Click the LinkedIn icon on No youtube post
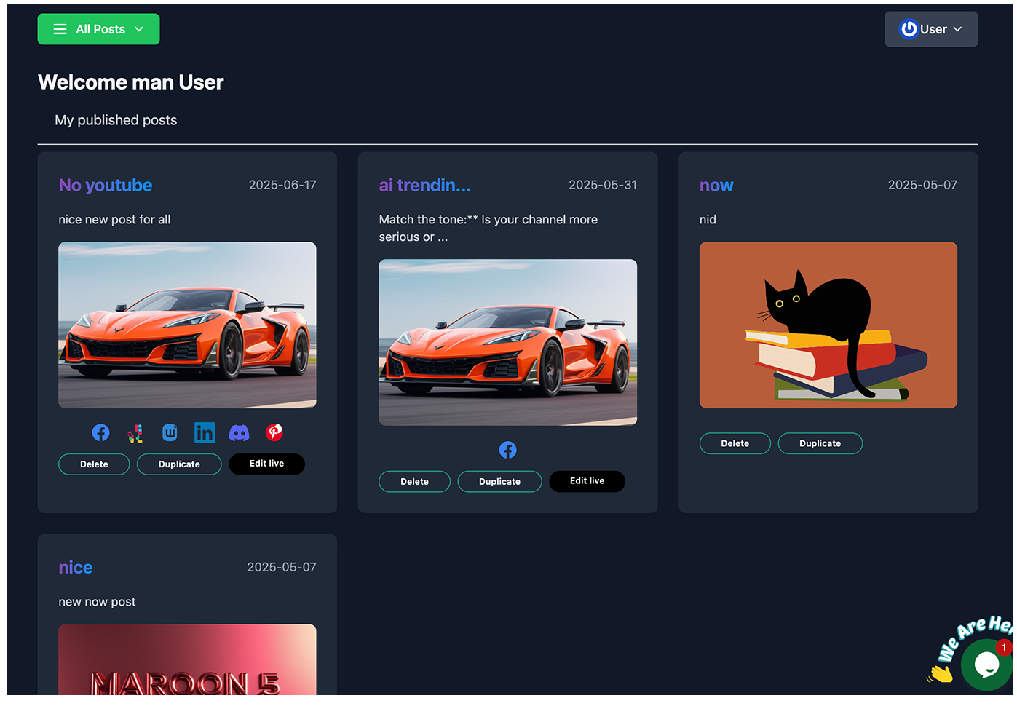1017x706 pixels. (205, 433)
